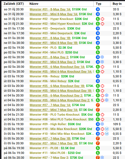Image resolution: width=125 pixels, height=159 pixels.
Task: Click the knockout target icon on Monster #08 PLO Turbo Knockout
Action: coord(103,115)
